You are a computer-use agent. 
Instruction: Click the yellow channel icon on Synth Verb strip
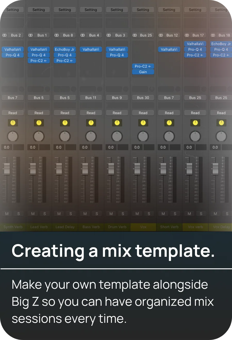click(x=13, y=123)
